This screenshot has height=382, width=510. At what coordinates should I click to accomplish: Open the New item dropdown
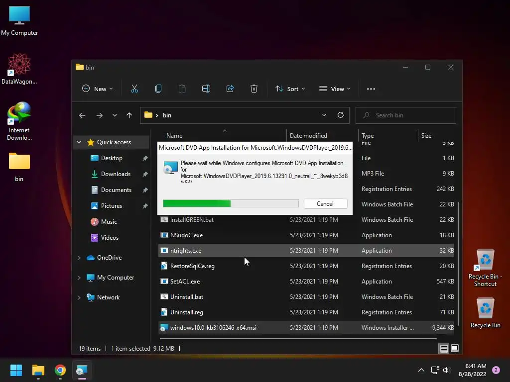(98, 89)
